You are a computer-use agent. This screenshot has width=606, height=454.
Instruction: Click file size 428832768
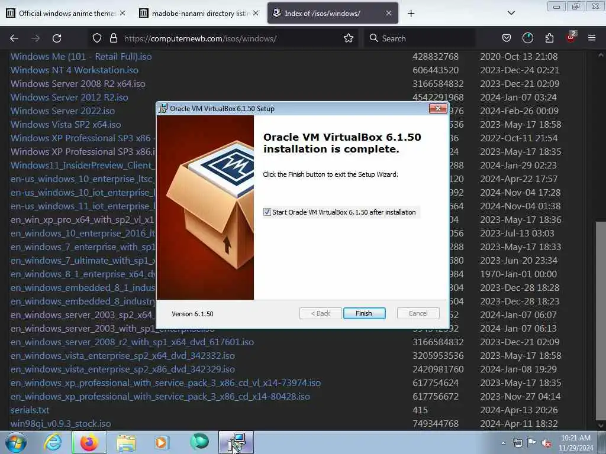(435, 56)
